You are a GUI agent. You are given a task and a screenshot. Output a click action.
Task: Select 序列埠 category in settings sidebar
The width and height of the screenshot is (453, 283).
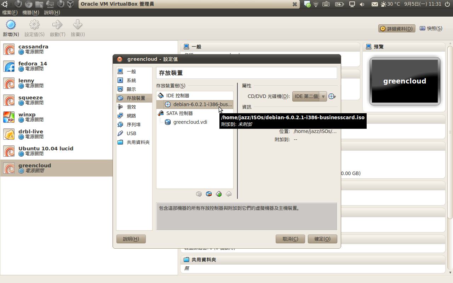134,125
